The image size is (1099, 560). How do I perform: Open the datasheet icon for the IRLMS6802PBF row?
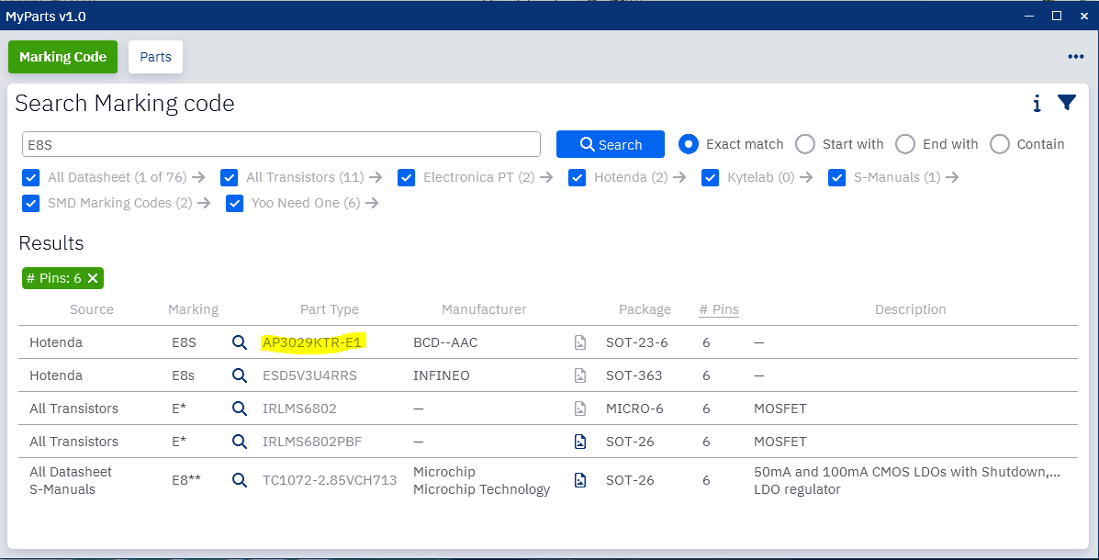point(580,442)
